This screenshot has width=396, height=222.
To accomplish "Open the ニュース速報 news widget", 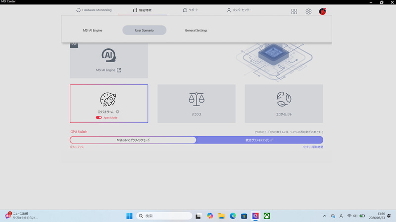I will [x=21, y=216].
